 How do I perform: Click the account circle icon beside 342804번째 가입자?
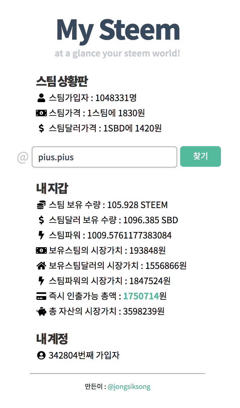[x=41, y=355]
